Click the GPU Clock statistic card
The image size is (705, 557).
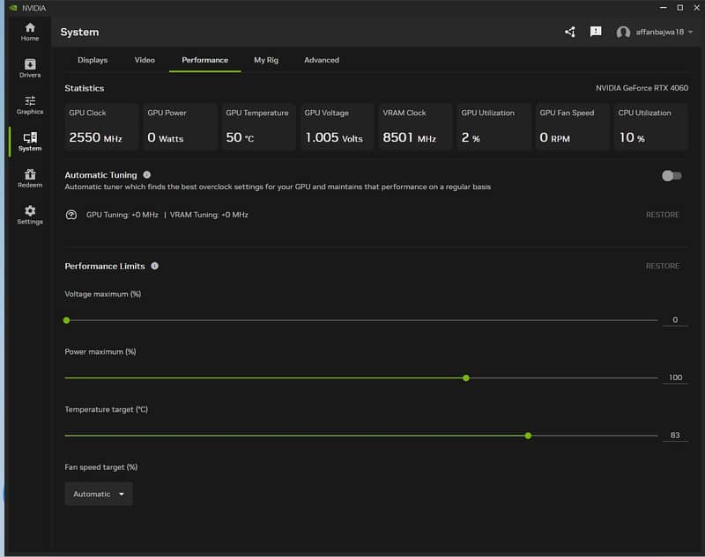tap(101, 127)
